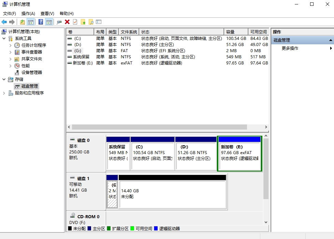The height and width of the screenshot is (239, 334).
Task: Click the red X delete icon
Action: [67, 22]
